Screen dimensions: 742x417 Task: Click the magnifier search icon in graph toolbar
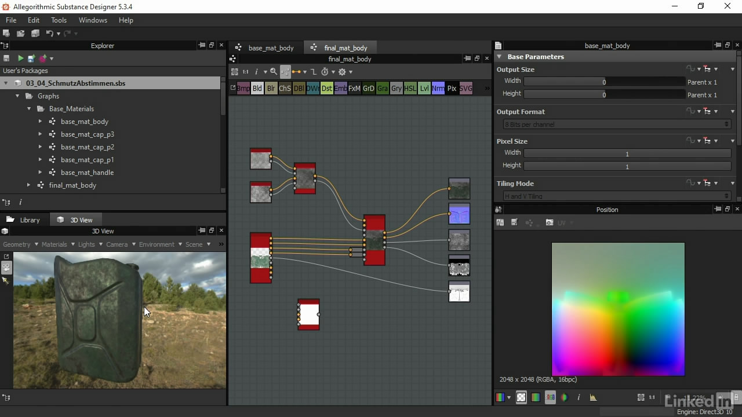click(x=274, y=72)
